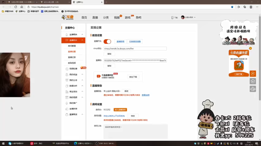Open 我的推广 in the sidebar
Image resolution: width=261 pixels, height=146 pixels.
click(73, 103)
